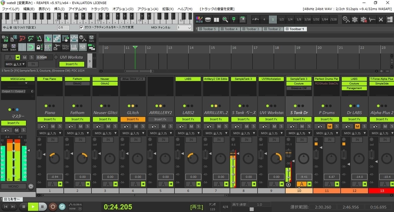Image resolution: width=394 pixels, height=212 pixels.
Task: Click the Free Piano FX slot
Action: 50,79
